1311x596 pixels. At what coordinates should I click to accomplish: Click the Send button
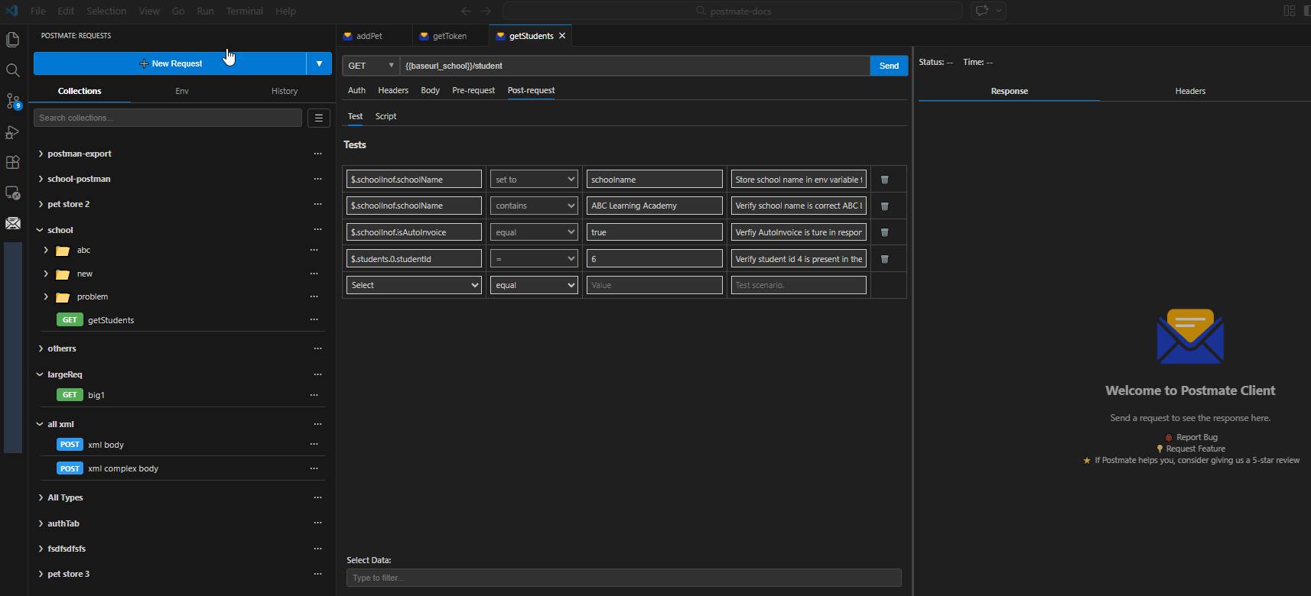889,66
